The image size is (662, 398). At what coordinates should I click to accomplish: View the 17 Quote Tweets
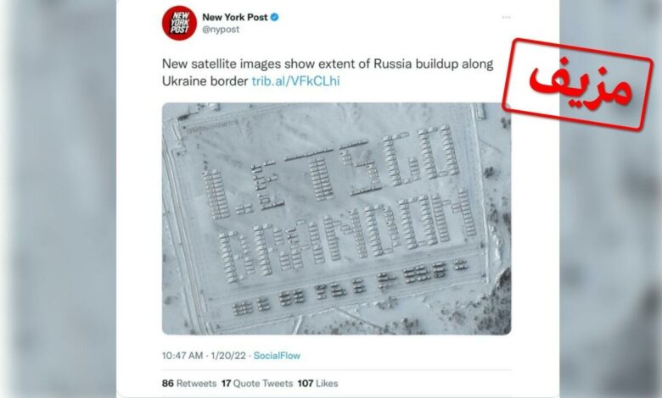[x=257, y=384]
